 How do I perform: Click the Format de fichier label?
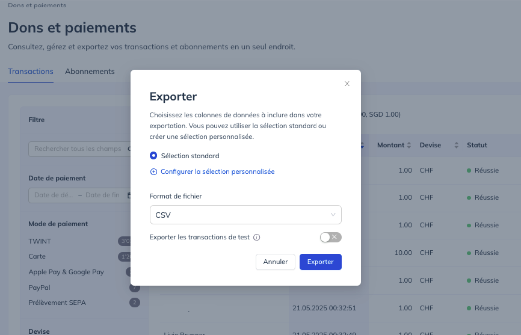(x=176, y=196)
